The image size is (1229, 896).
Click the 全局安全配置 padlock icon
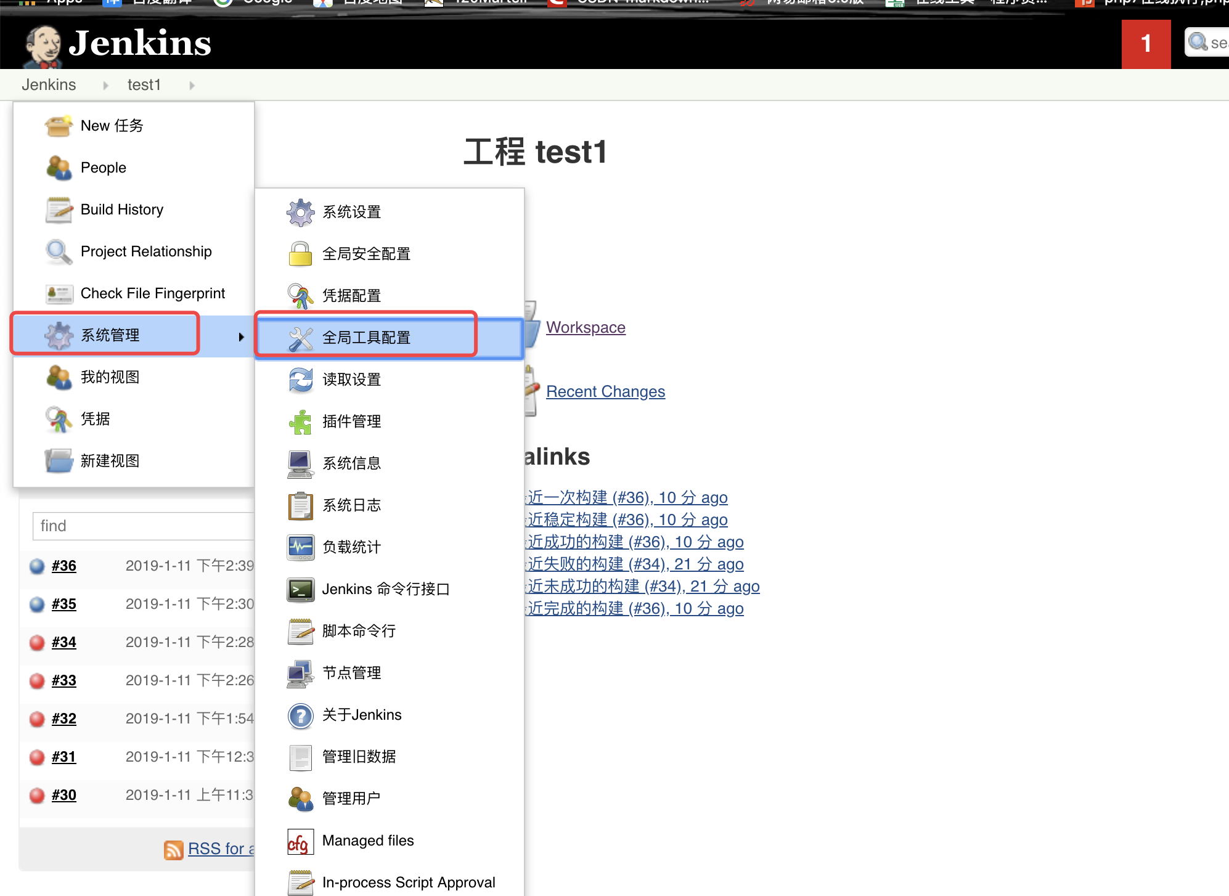pyautogui.click(x=300, y=254)
